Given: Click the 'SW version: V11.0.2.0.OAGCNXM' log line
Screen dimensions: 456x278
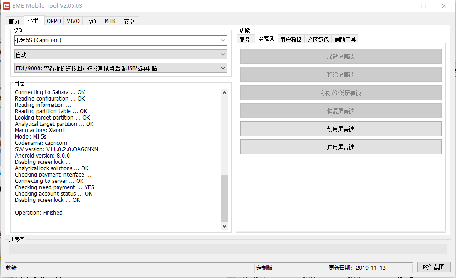Looking at the screenshot, I should pyautogui.click(x=57, y=149).
